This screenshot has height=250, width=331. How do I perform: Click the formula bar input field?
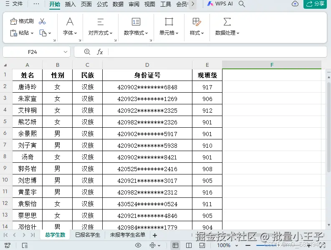pyautogui.click(x=217, y=52)
